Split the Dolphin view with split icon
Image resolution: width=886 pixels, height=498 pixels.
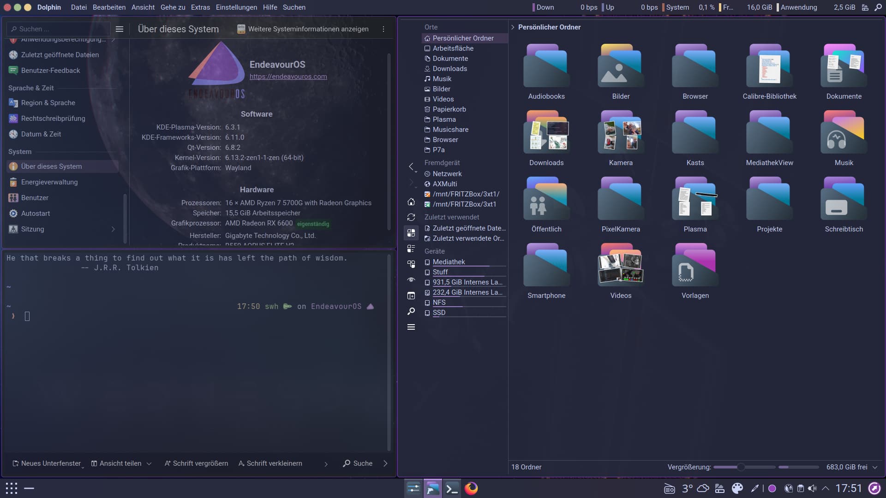pyautogui.click(x=411, y=296)
